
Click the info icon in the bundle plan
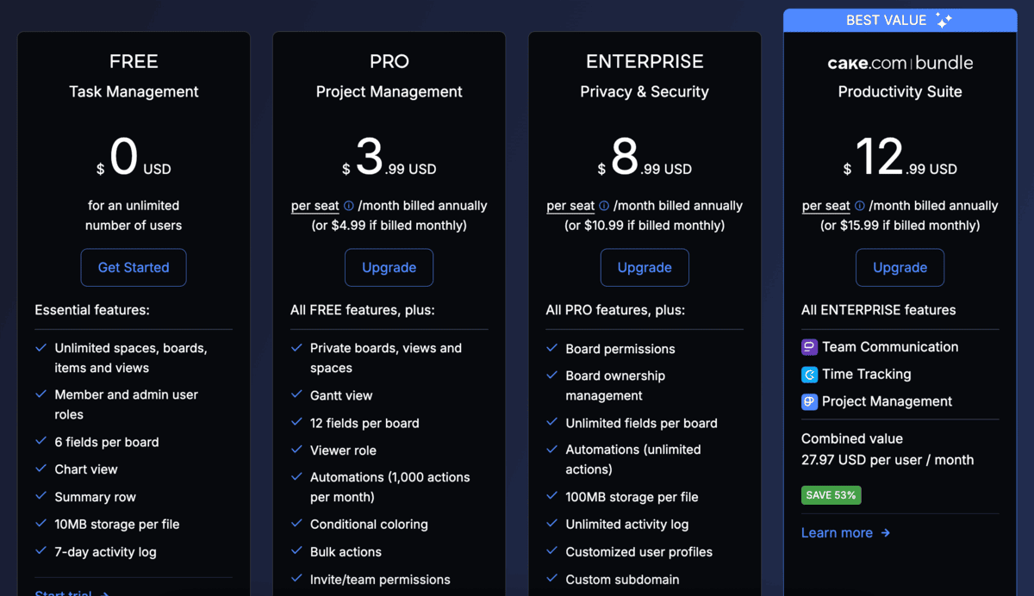(x=859, y=206)
